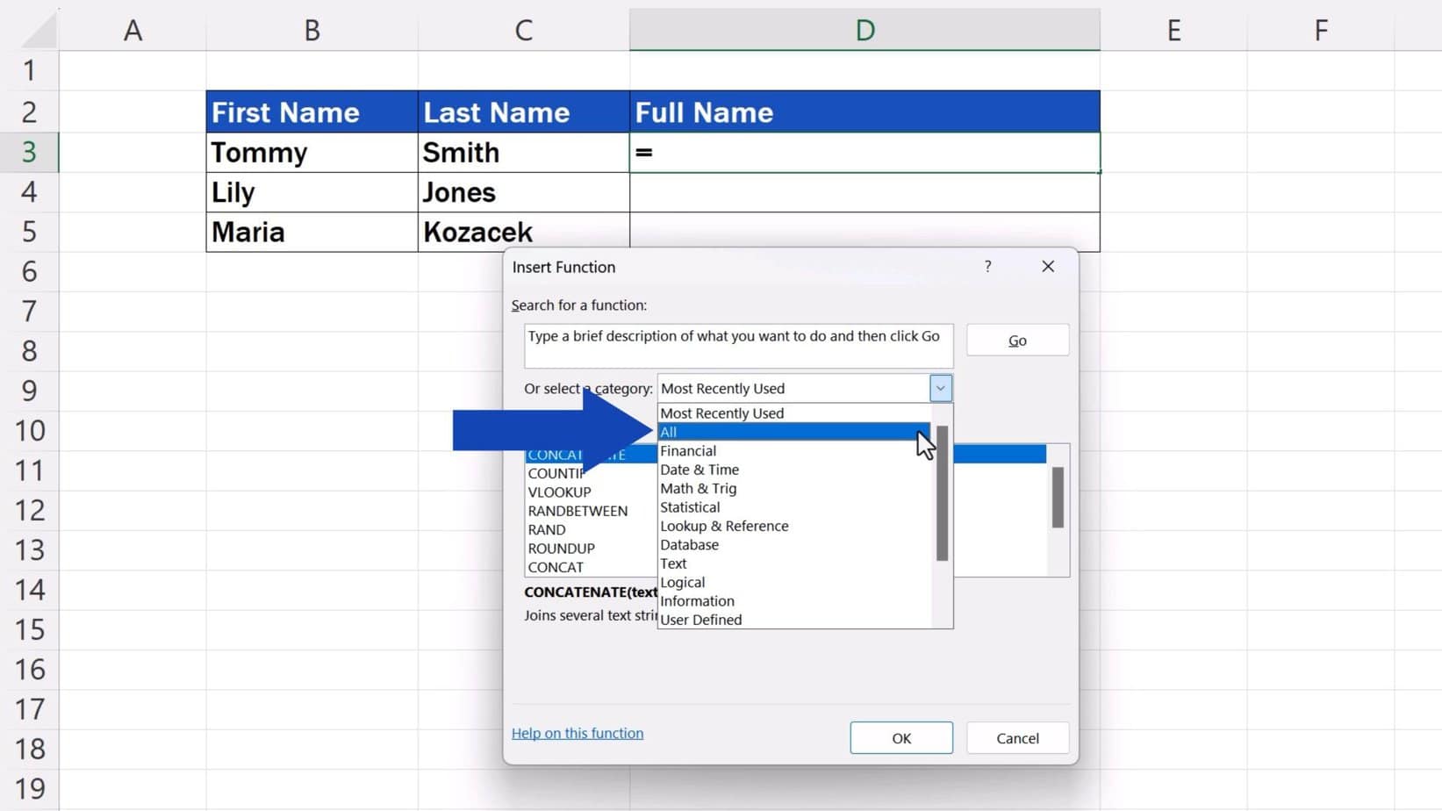Expand the category dropdown arrow
Screen dimensions: 1442x811
940,388
